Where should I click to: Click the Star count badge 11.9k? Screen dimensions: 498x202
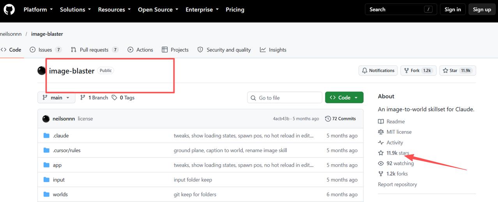[466, 70]
